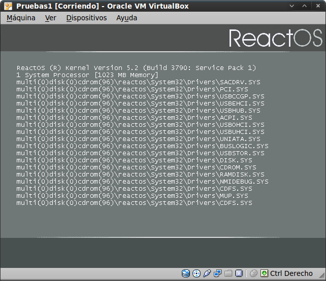This screenshot has height=281, width=326.
Task: Click the USBOHCI.SYS driver line
Action: tap(141, 125)
